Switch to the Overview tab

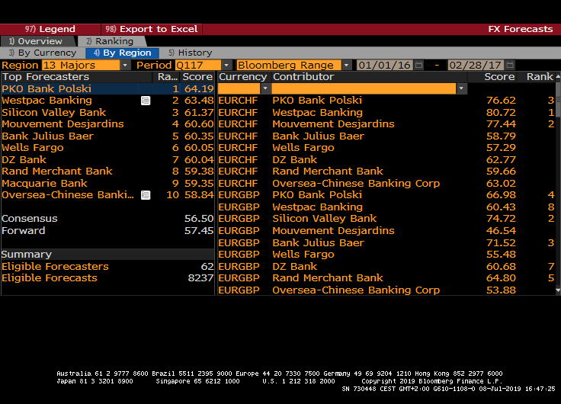pos(38,41)
